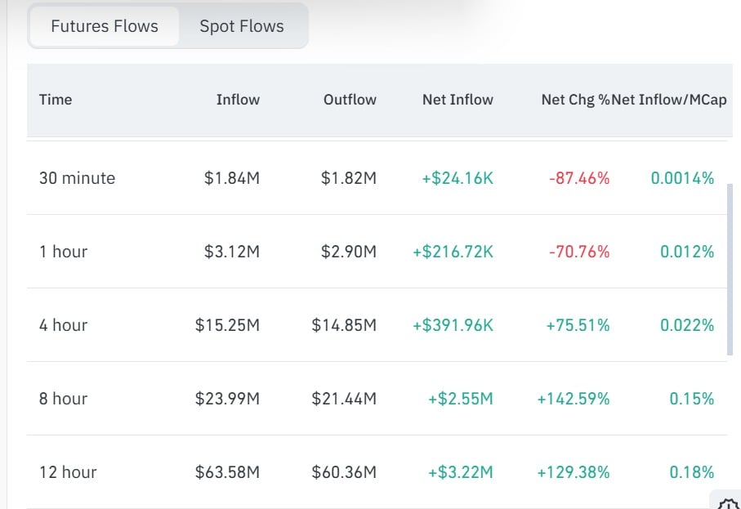741x509 pixels.
Task: Click the +129.38% net change value
Action: coord(574,472)
